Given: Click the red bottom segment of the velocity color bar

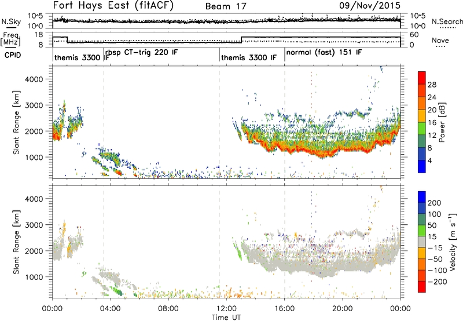Looking at the screenshot, I should (422, 287).
